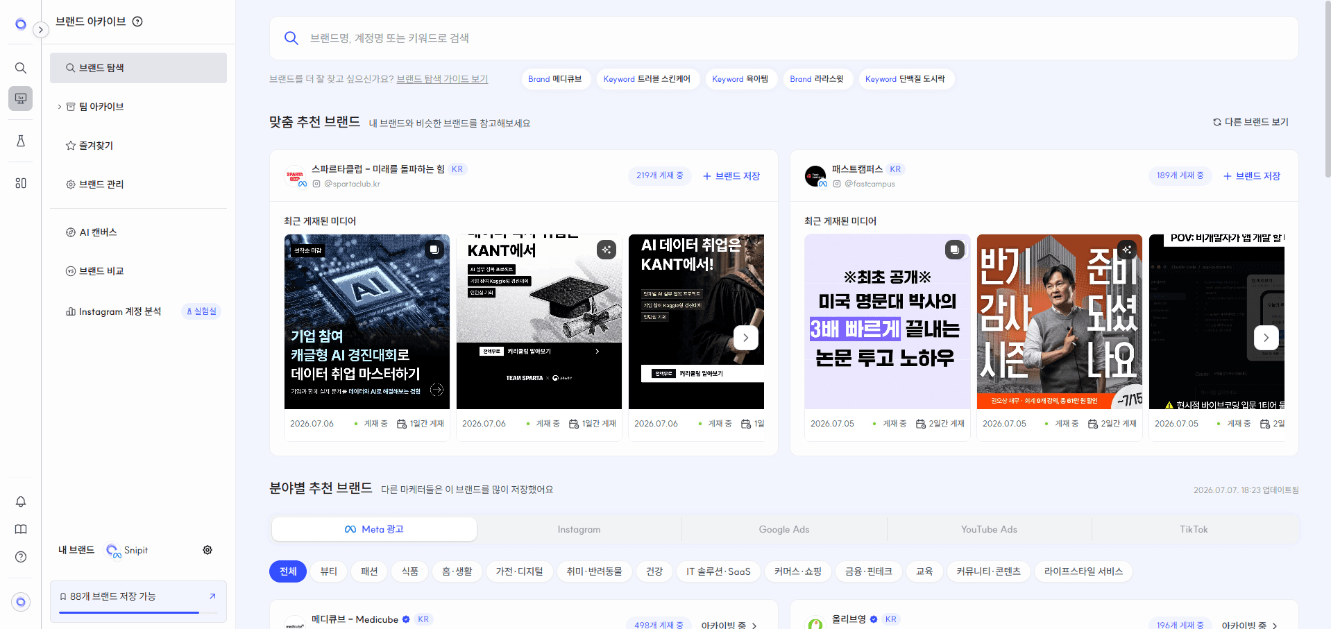Click the help icon beside 브랜드 아카이브 title
Viewport: 1331px width, 629px height.
(x=137, y=21)
